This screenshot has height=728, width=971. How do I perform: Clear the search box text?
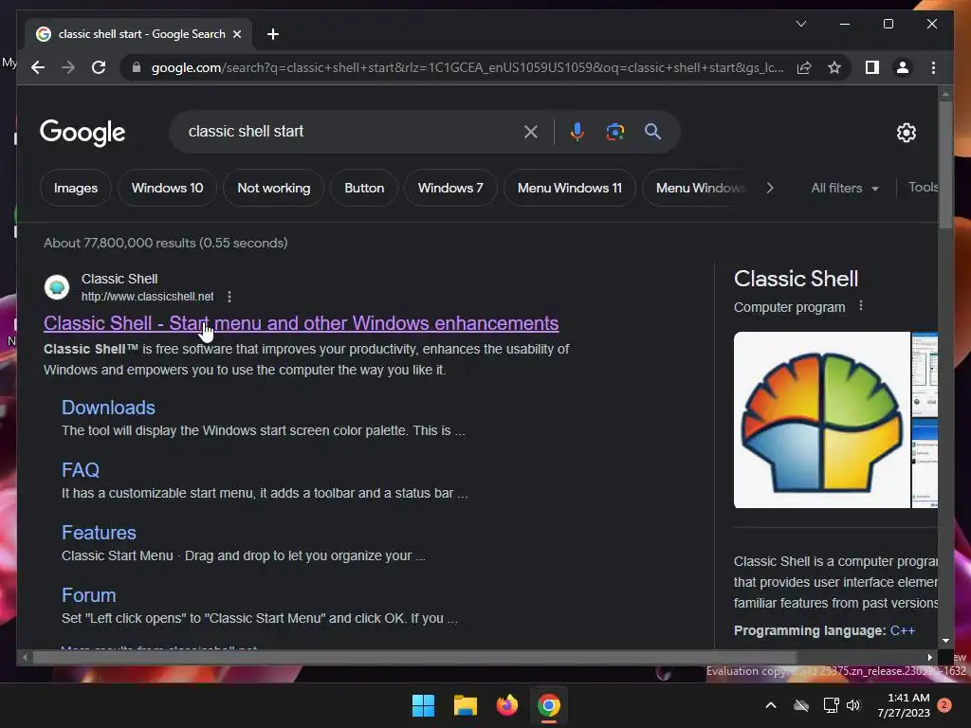(x=531, y=131)
